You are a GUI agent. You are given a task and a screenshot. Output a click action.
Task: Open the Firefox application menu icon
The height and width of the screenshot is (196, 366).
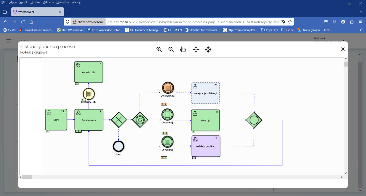click(361, 22)
